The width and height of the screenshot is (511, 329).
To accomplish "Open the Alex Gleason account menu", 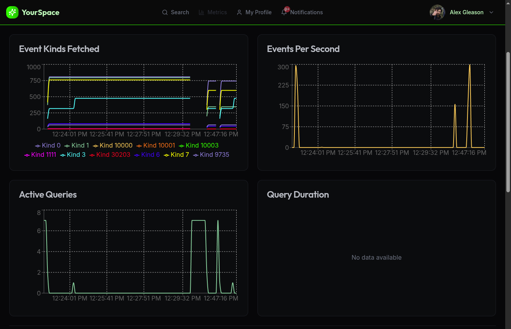I will click(x=466, y=12).
